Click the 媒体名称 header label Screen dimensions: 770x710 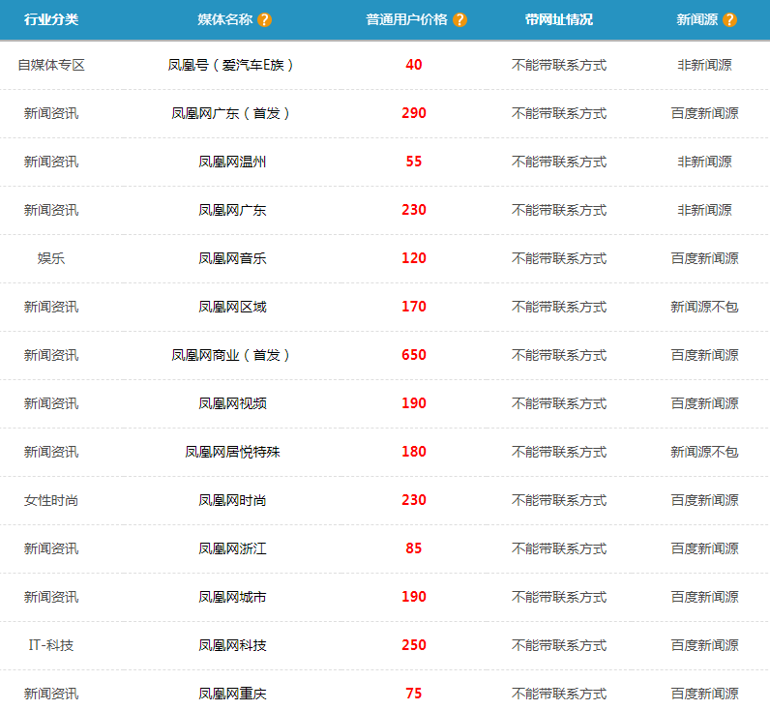pos(225,19)
